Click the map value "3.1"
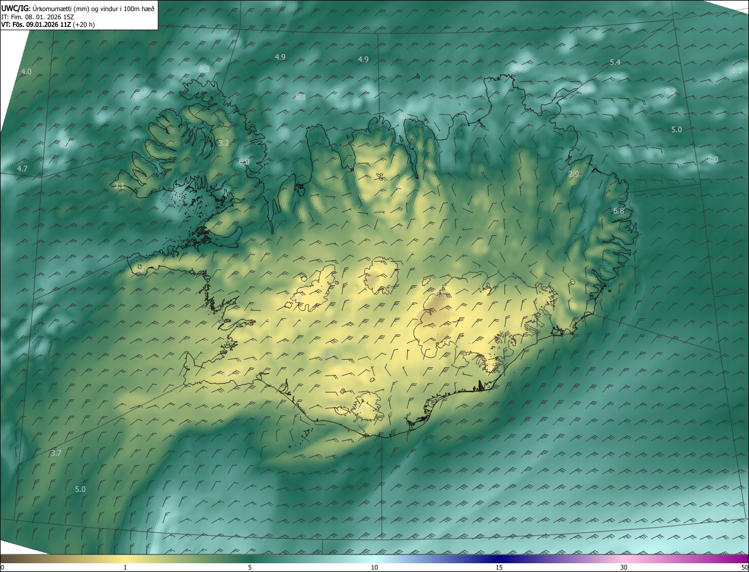The width and height of the screenshot is (749, 572). pos(119,186)
